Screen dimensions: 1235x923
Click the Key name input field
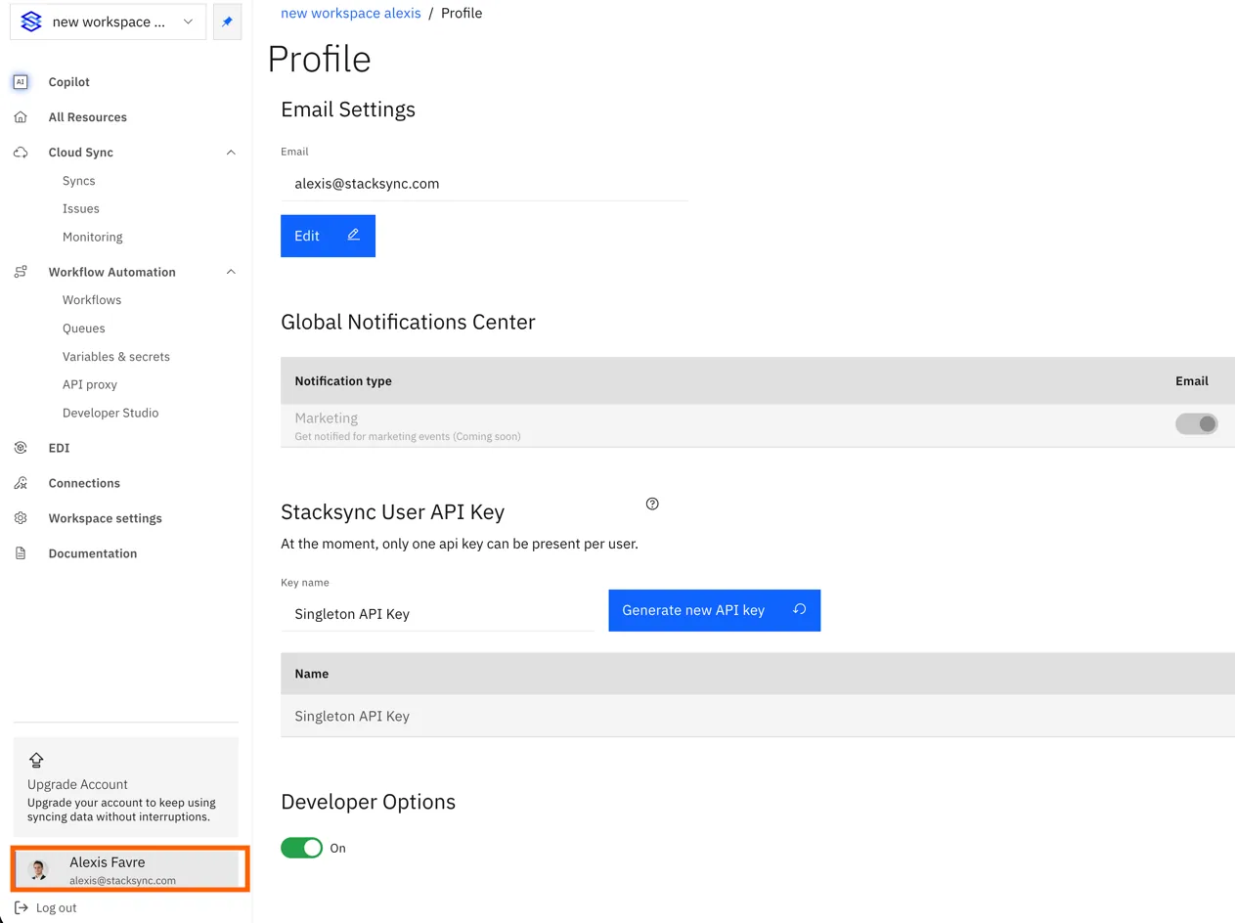coord(437,614)
